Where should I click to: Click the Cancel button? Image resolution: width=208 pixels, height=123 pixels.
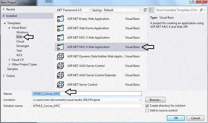pyautogui.click(x=195, y=118)
